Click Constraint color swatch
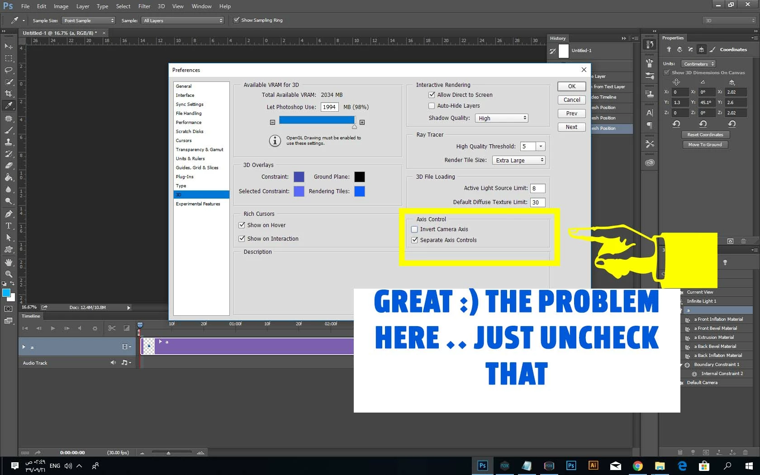 (x=299, y=177)
